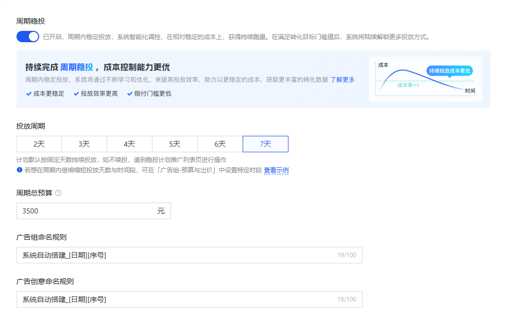Disable the 周期稳投 switch
The height and width of the screenshot is (322, 510).
pos(27,37)
